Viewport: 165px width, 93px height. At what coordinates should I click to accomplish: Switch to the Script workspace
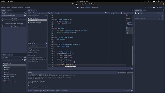click(88, 7)
